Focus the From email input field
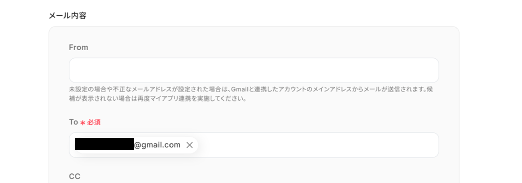522x183 pixels. [x=254, y=70]
